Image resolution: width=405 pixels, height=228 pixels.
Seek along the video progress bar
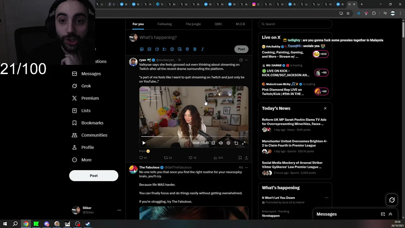[x=194, y=136]
